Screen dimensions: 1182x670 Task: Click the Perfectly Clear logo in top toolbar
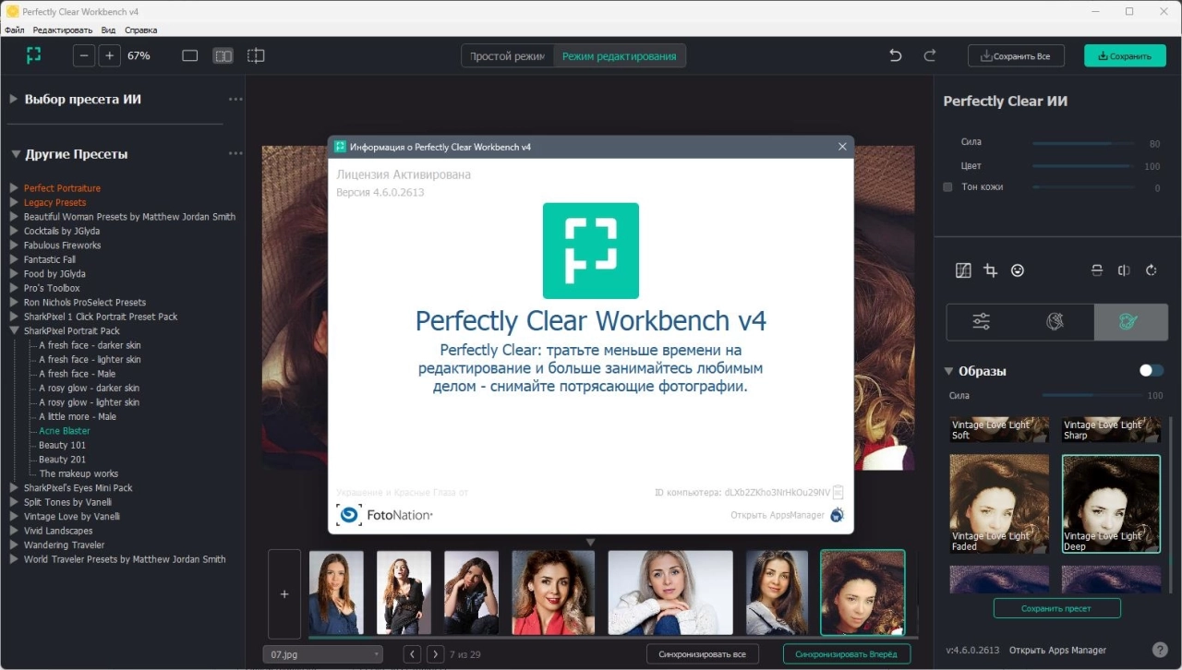coord(34,55)
